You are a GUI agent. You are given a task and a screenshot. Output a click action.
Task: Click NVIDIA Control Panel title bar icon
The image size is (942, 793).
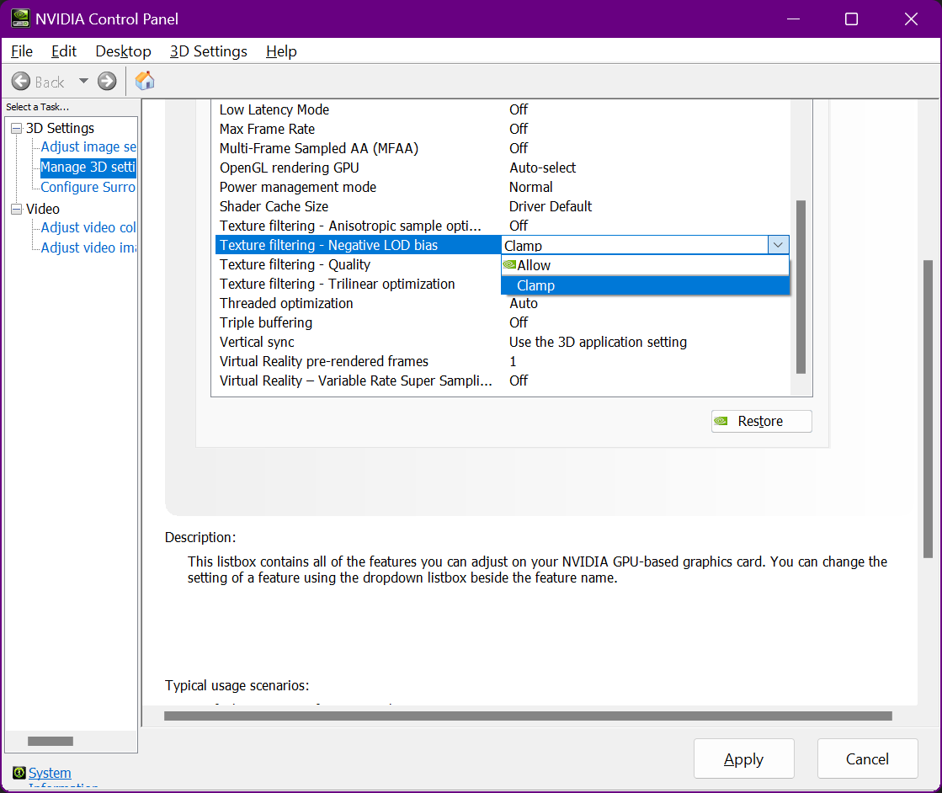click(x=20, y=19)
